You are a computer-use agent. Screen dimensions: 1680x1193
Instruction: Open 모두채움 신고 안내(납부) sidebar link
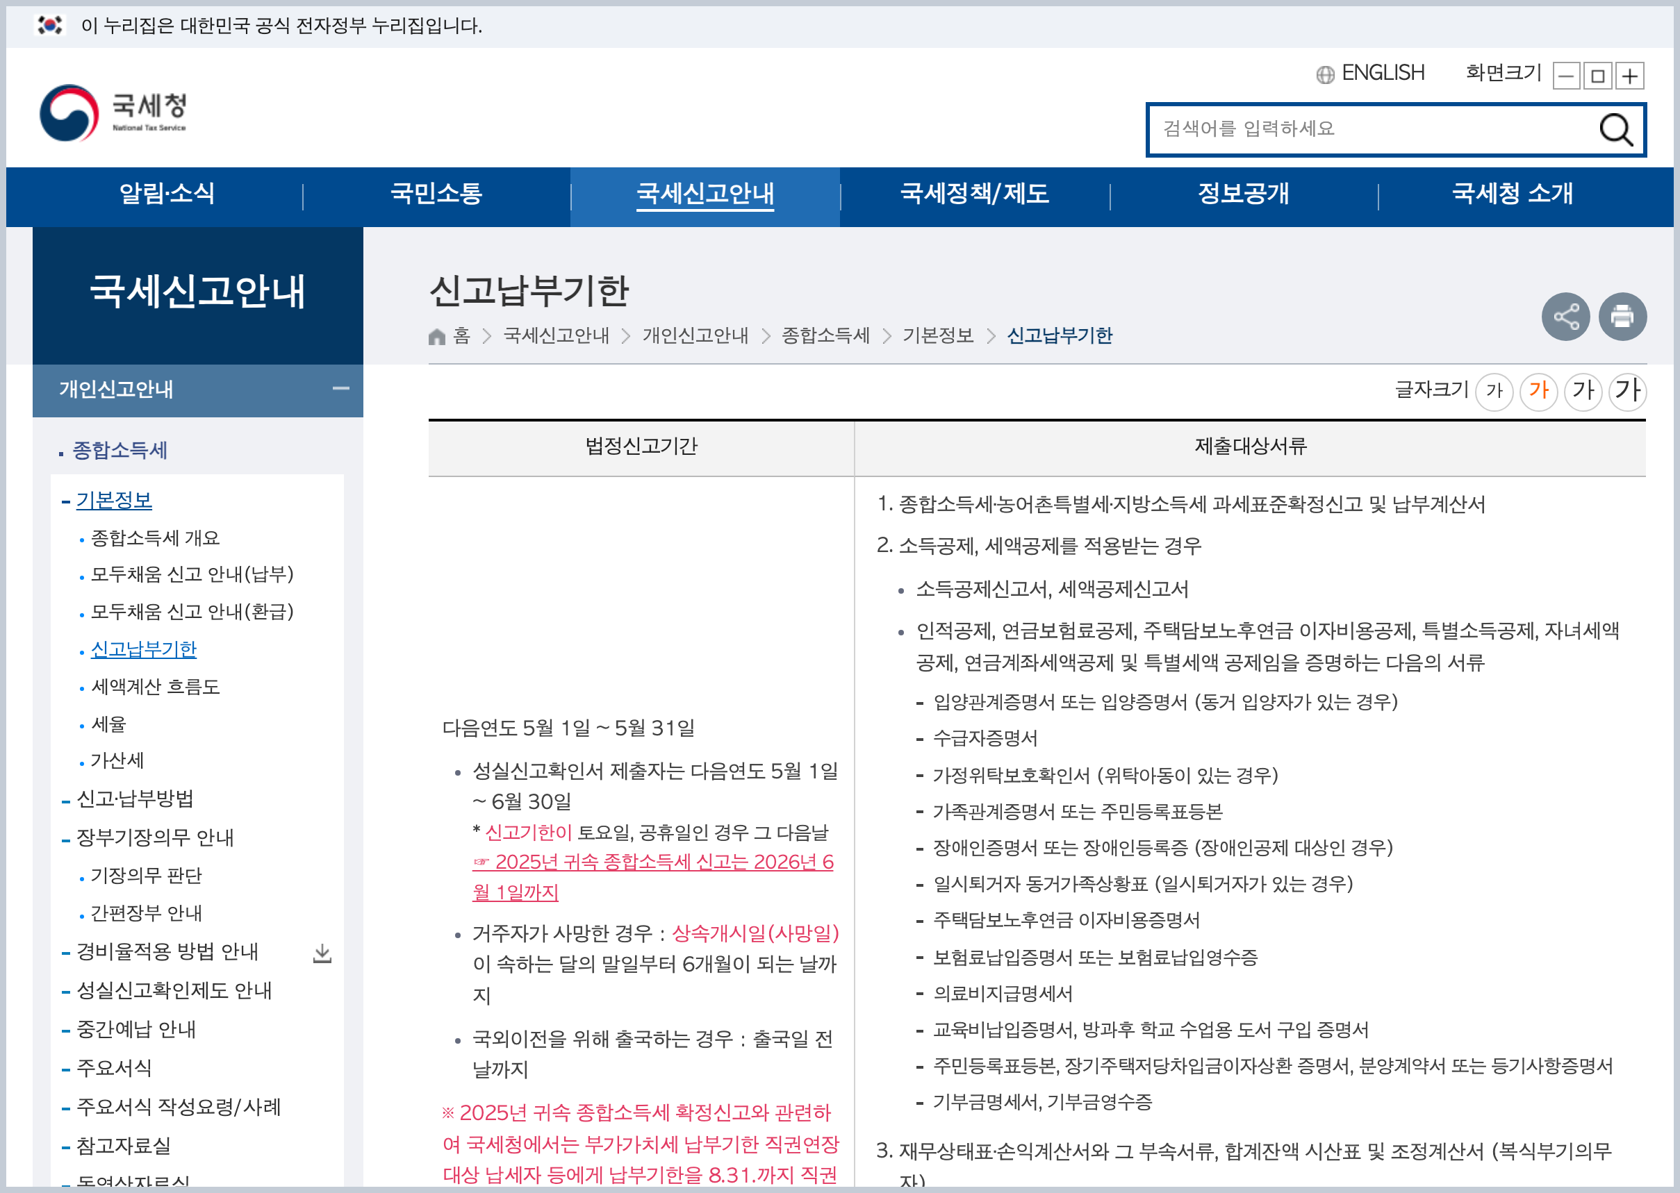(x=192, y=574)
